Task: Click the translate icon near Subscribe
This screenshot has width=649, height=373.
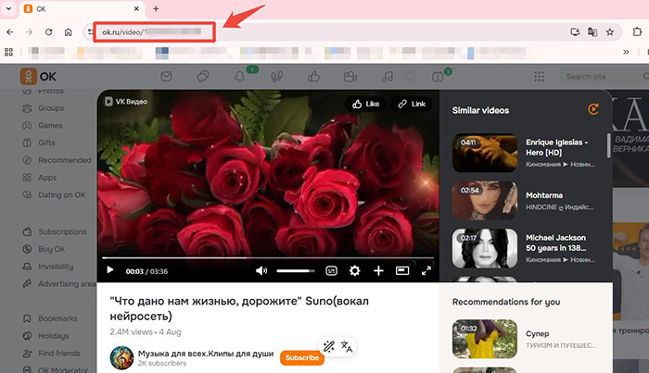Action: tap(347, 346)
